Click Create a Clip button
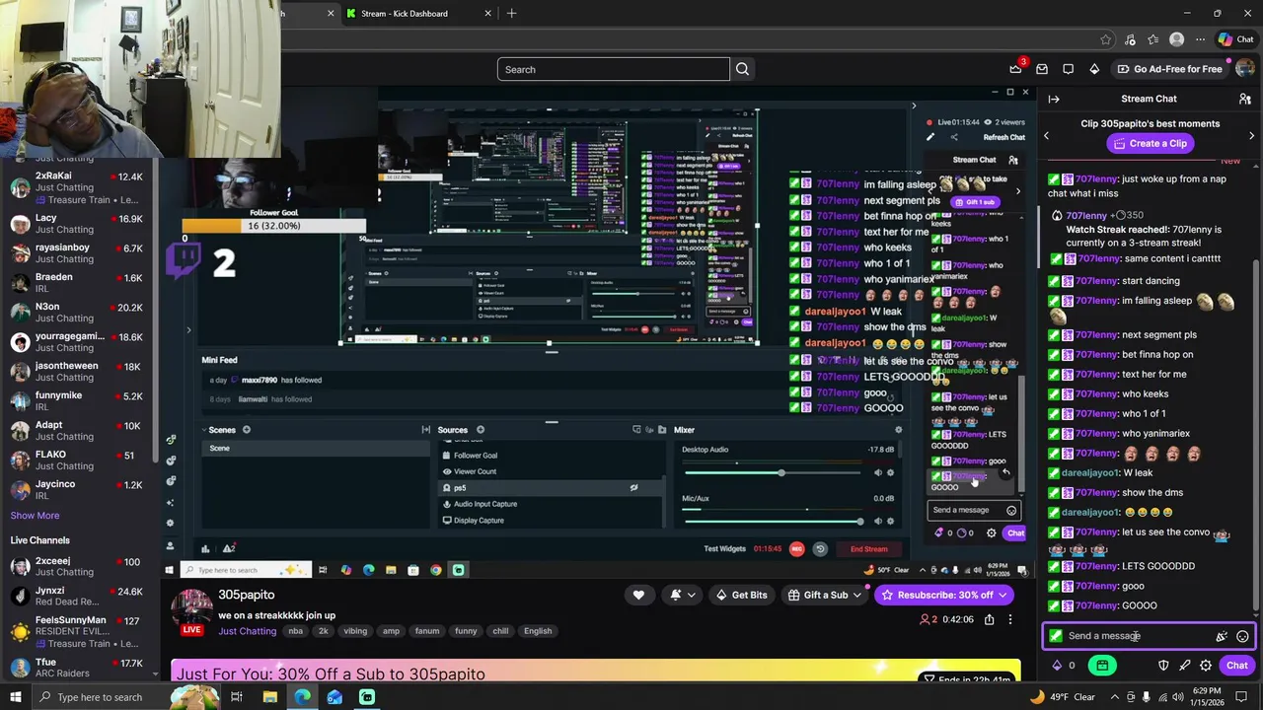 click(1149, 144)
